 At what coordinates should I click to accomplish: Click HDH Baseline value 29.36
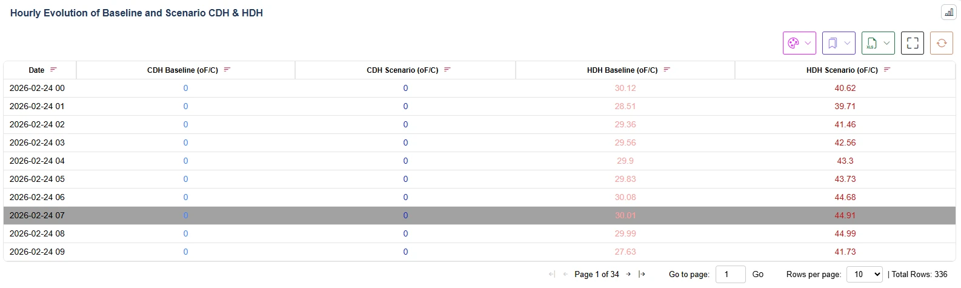click(x=625, y=124)
